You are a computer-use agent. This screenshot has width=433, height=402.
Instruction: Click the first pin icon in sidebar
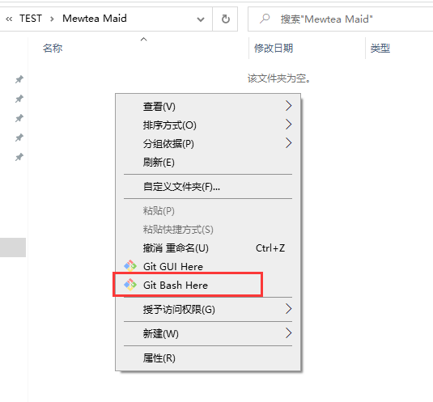click(x=19, y=79)
